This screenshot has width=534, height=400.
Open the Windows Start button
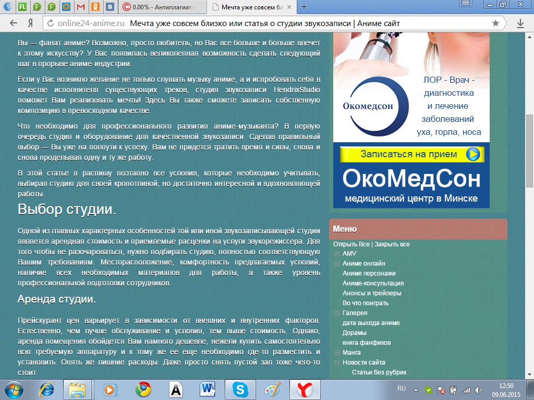point(13,390)
